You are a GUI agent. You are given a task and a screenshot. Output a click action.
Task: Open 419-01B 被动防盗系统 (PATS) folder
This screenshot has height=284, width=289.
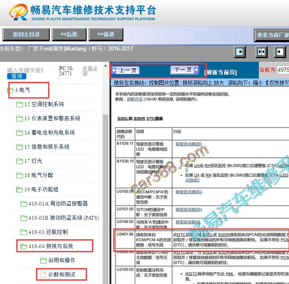point(64,218)
